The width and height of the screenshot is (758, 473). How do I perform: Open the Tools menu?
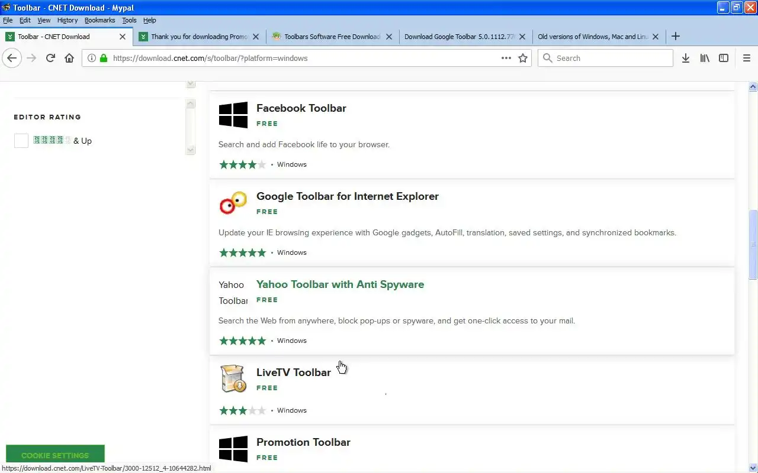pos(129,20)
